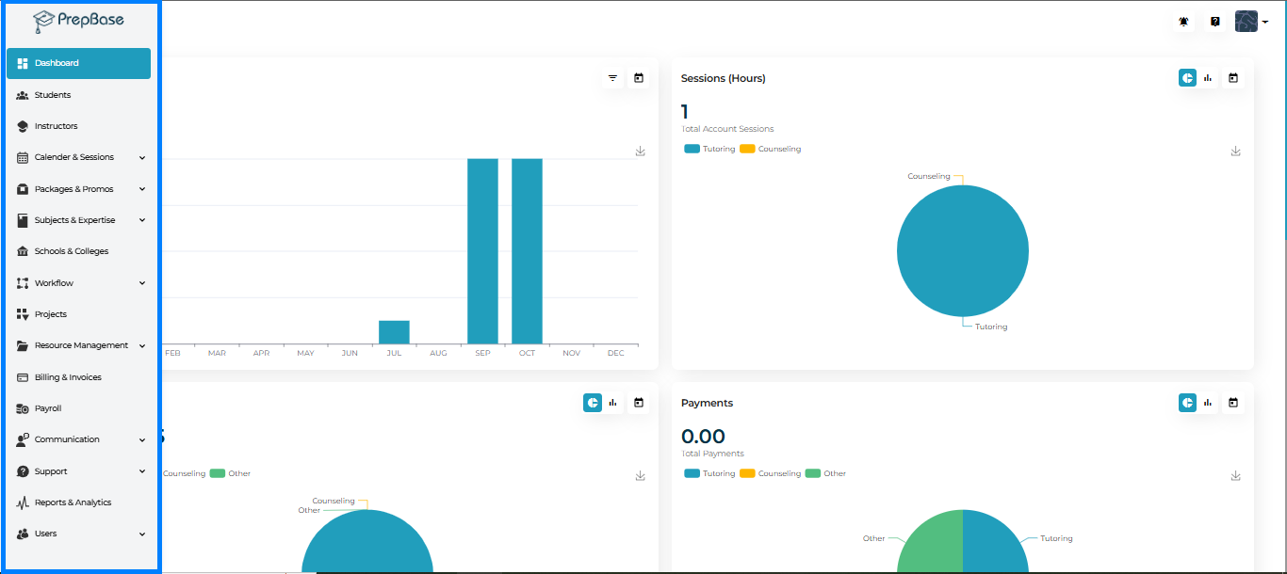
Task: Click the help question mark icon
Action: [1215, 22]
